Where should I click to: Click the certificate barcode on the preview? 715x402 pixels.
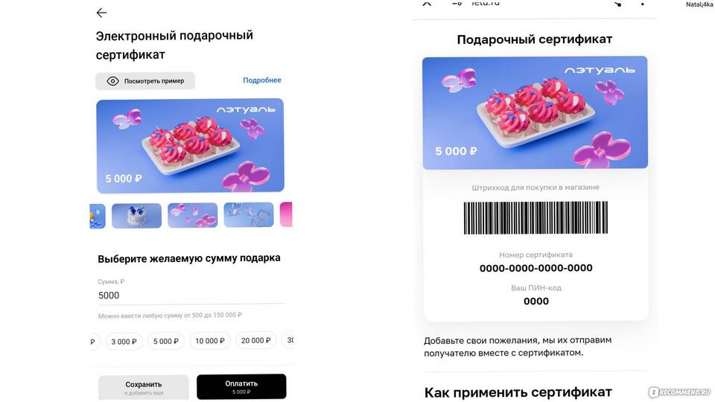click(536, 218)
